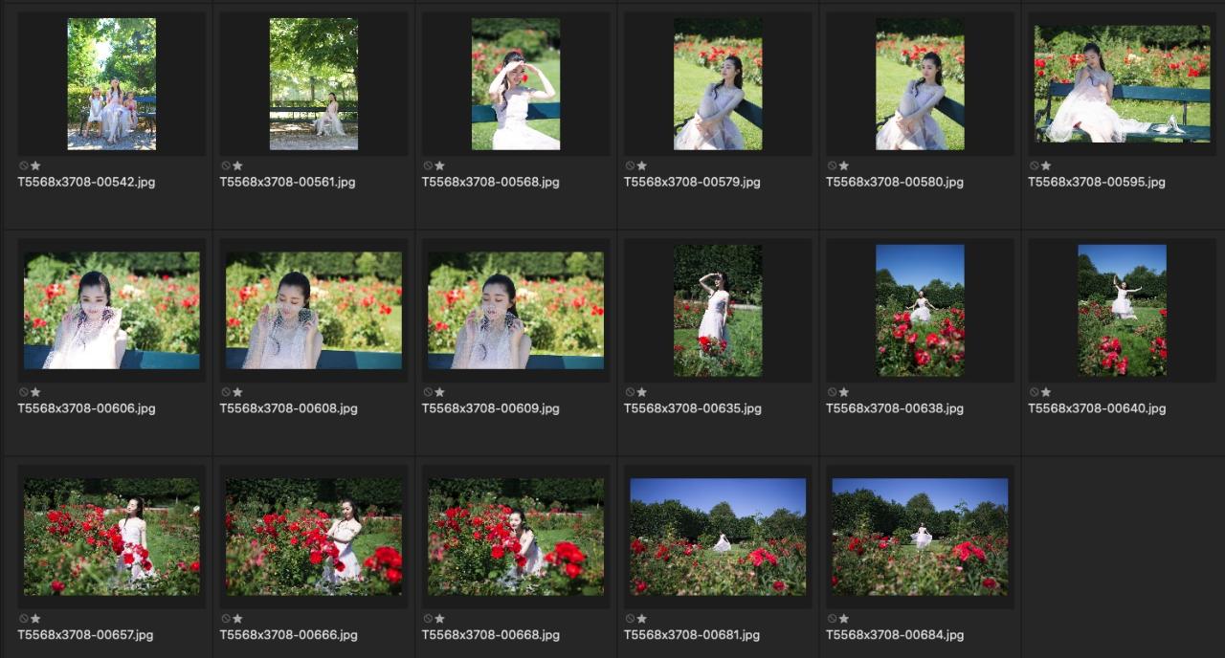
Task: Select the group photo thumbnail T5568x3708-00542.jpg
Action: click(111, 84)
